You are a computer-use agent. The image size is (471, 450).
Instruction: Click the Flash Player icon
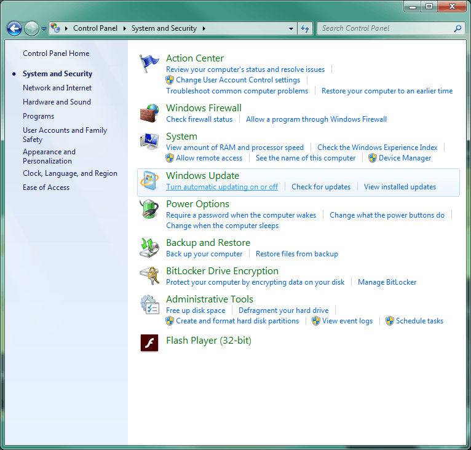point(149,343)
